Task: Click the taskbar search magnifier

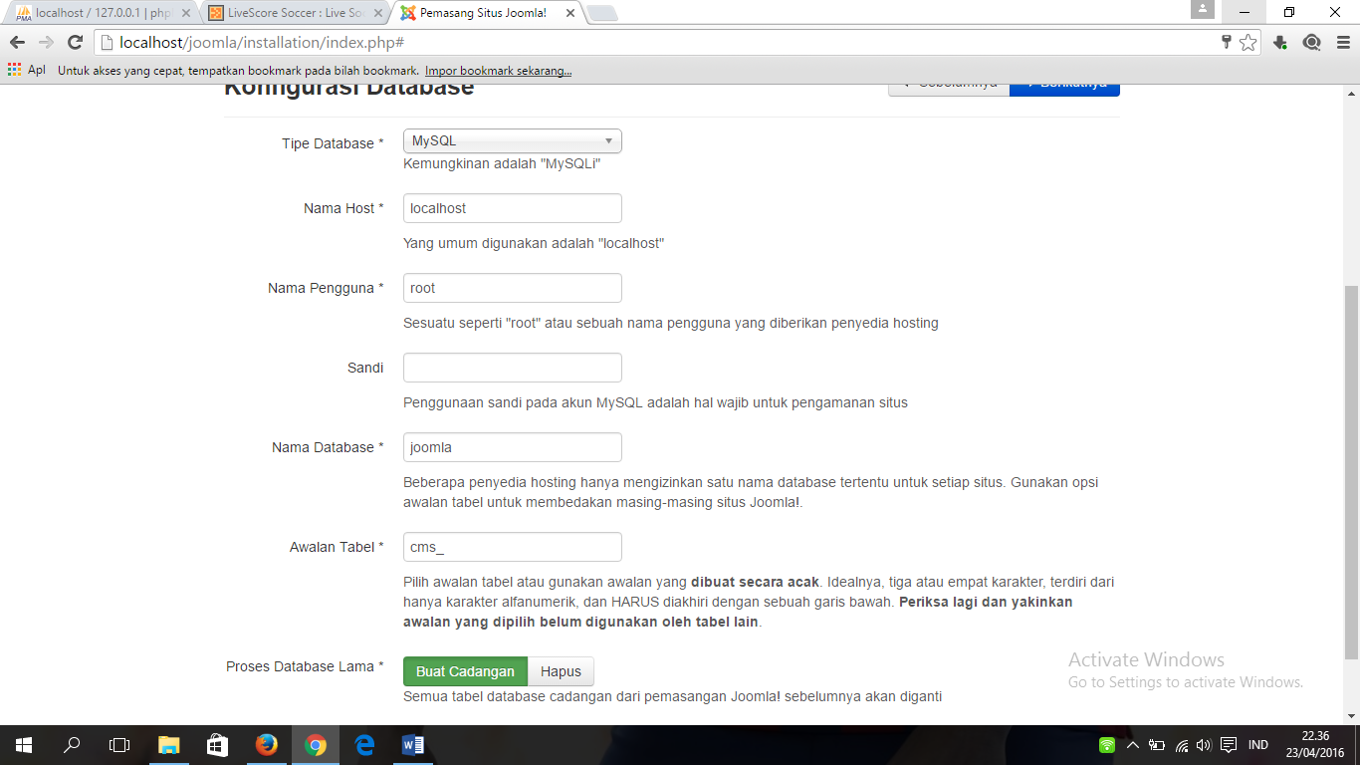Action: 72,745
